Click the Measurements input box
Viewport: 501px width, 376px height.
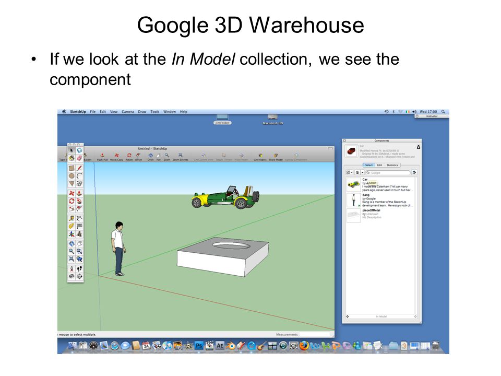pos(315,334)
